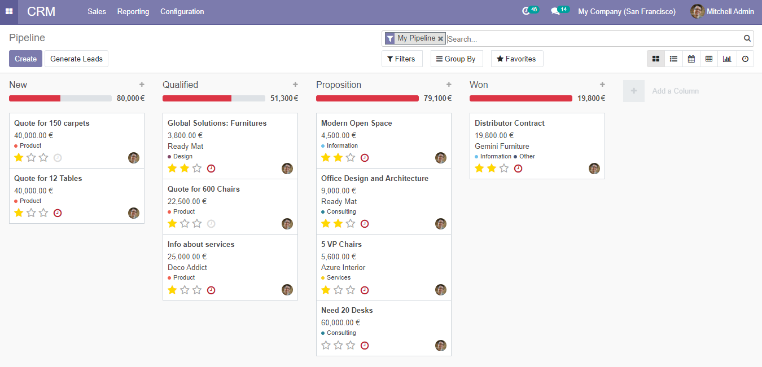Click the Qualified column progress bar
762x367 pixels.
point(213,98)
